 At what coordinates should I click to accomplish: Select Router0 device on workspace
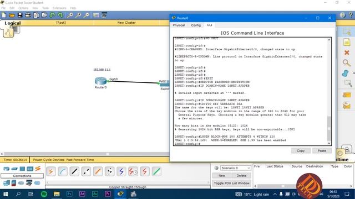[100, 81]
